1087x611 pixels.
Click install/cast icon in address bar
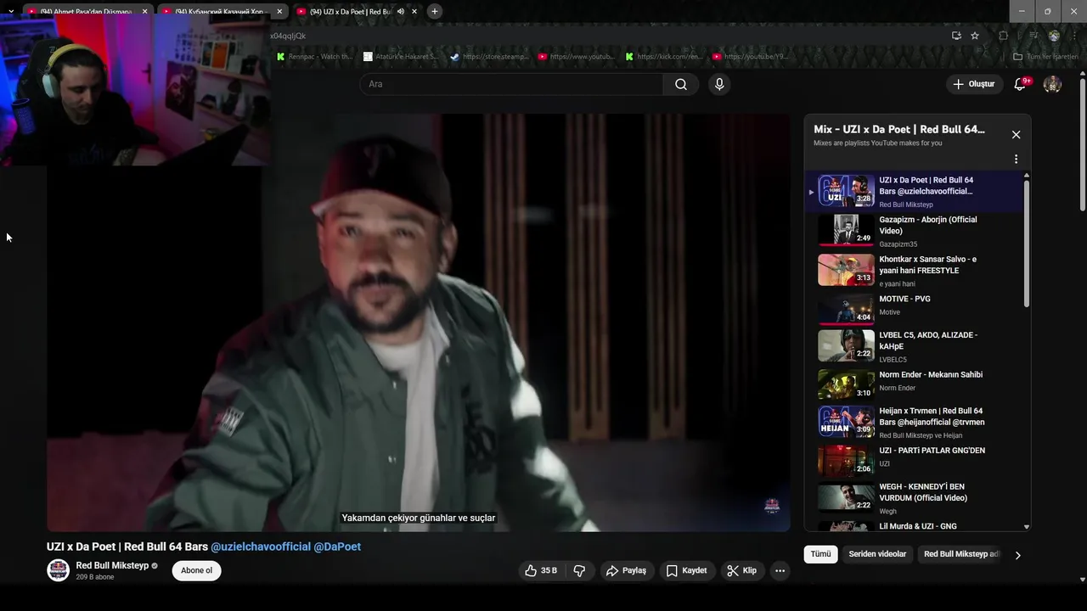coord(956,36)
